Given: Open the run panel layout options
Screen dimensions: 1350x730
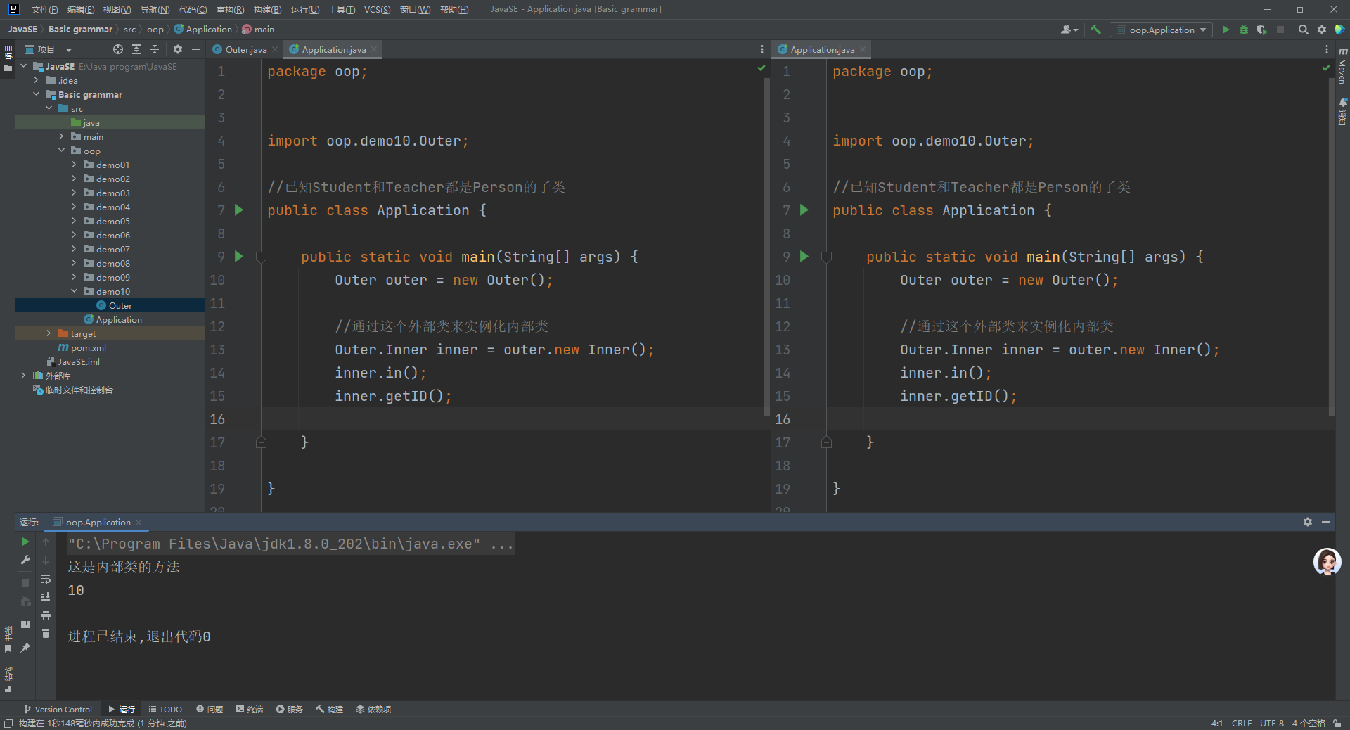Looking at the screenshot, I should point(25,625).
